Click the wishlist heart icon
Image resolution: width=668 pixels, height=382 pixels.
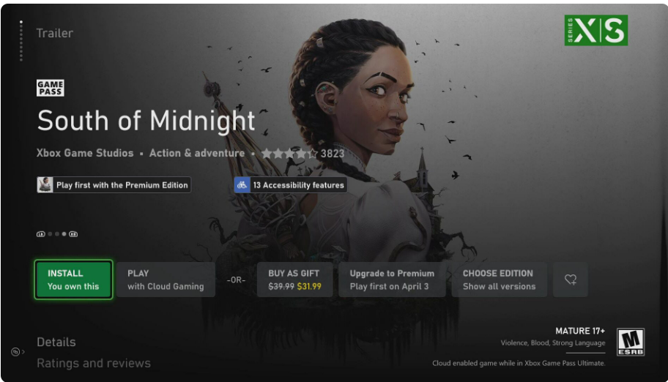pyautogui.click(x=570, y=280)
